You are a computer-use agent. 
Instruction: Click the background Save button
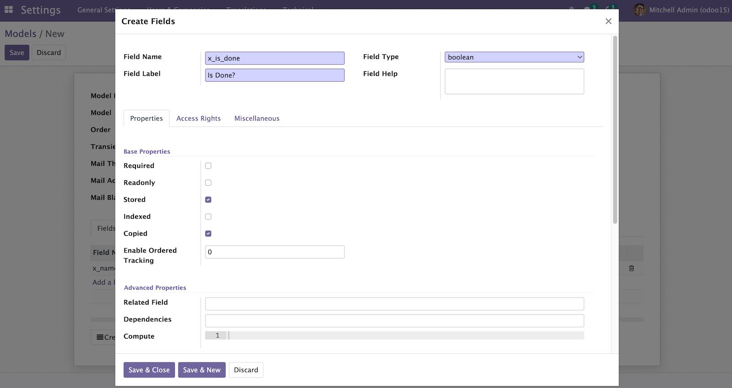tap(17, 52)
